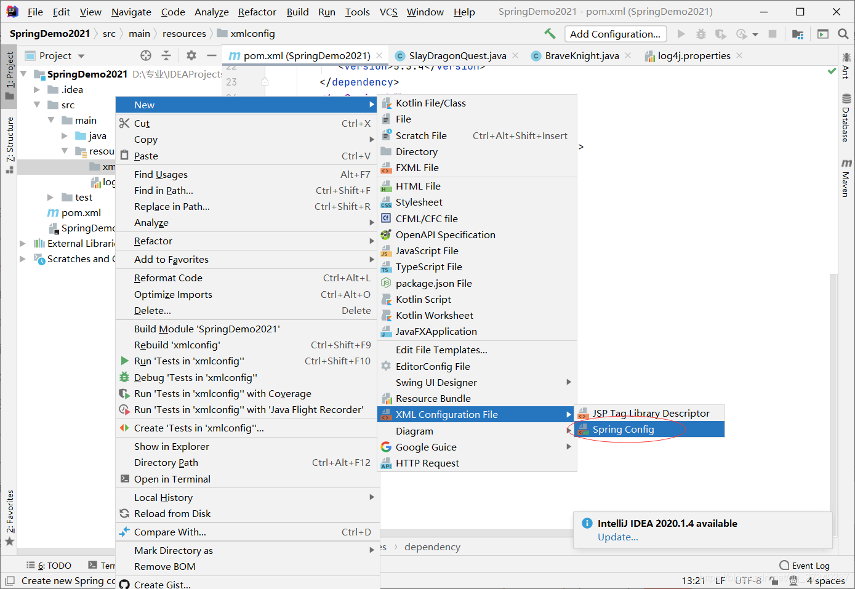Click the Update link in notification
The image size is (855, 589).
(617, 537)
